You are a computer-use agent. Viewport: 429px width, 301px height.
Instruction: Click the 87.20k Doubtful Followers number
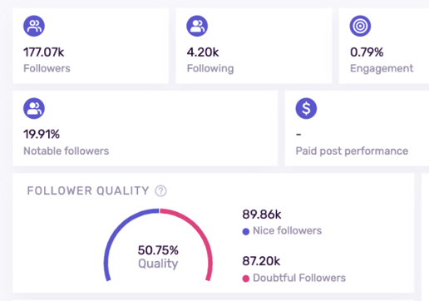(261, 261)
